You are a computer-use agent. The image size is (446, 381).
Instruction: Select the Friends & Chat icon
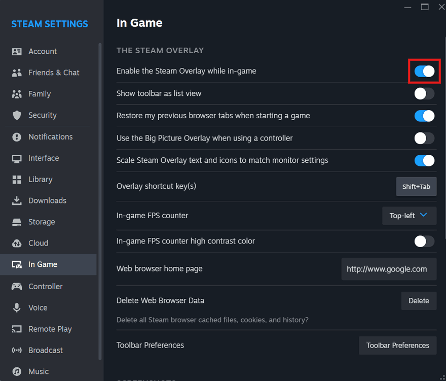coord(16,73)
